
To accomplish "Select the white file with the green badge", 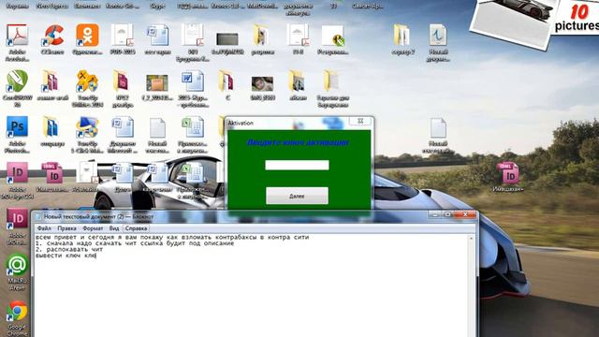I will click(332, 37).
